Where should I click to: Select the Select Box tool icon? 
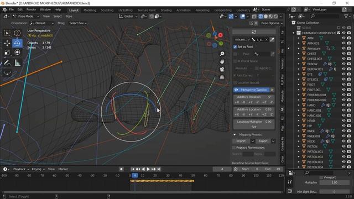coord(7,33)
